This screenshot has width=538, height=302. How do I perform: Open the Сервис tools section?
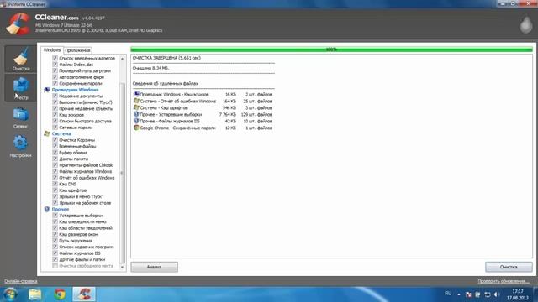coord(20,117)
